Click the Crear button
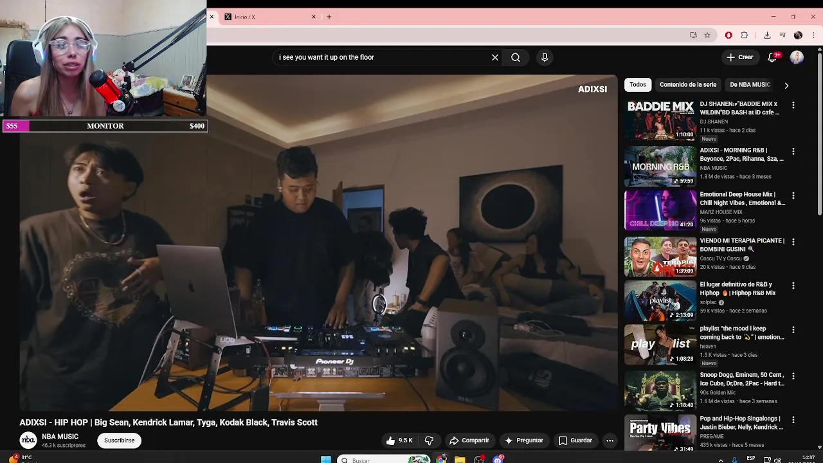This screenshot has width=823, height=463. coord(739,57)
